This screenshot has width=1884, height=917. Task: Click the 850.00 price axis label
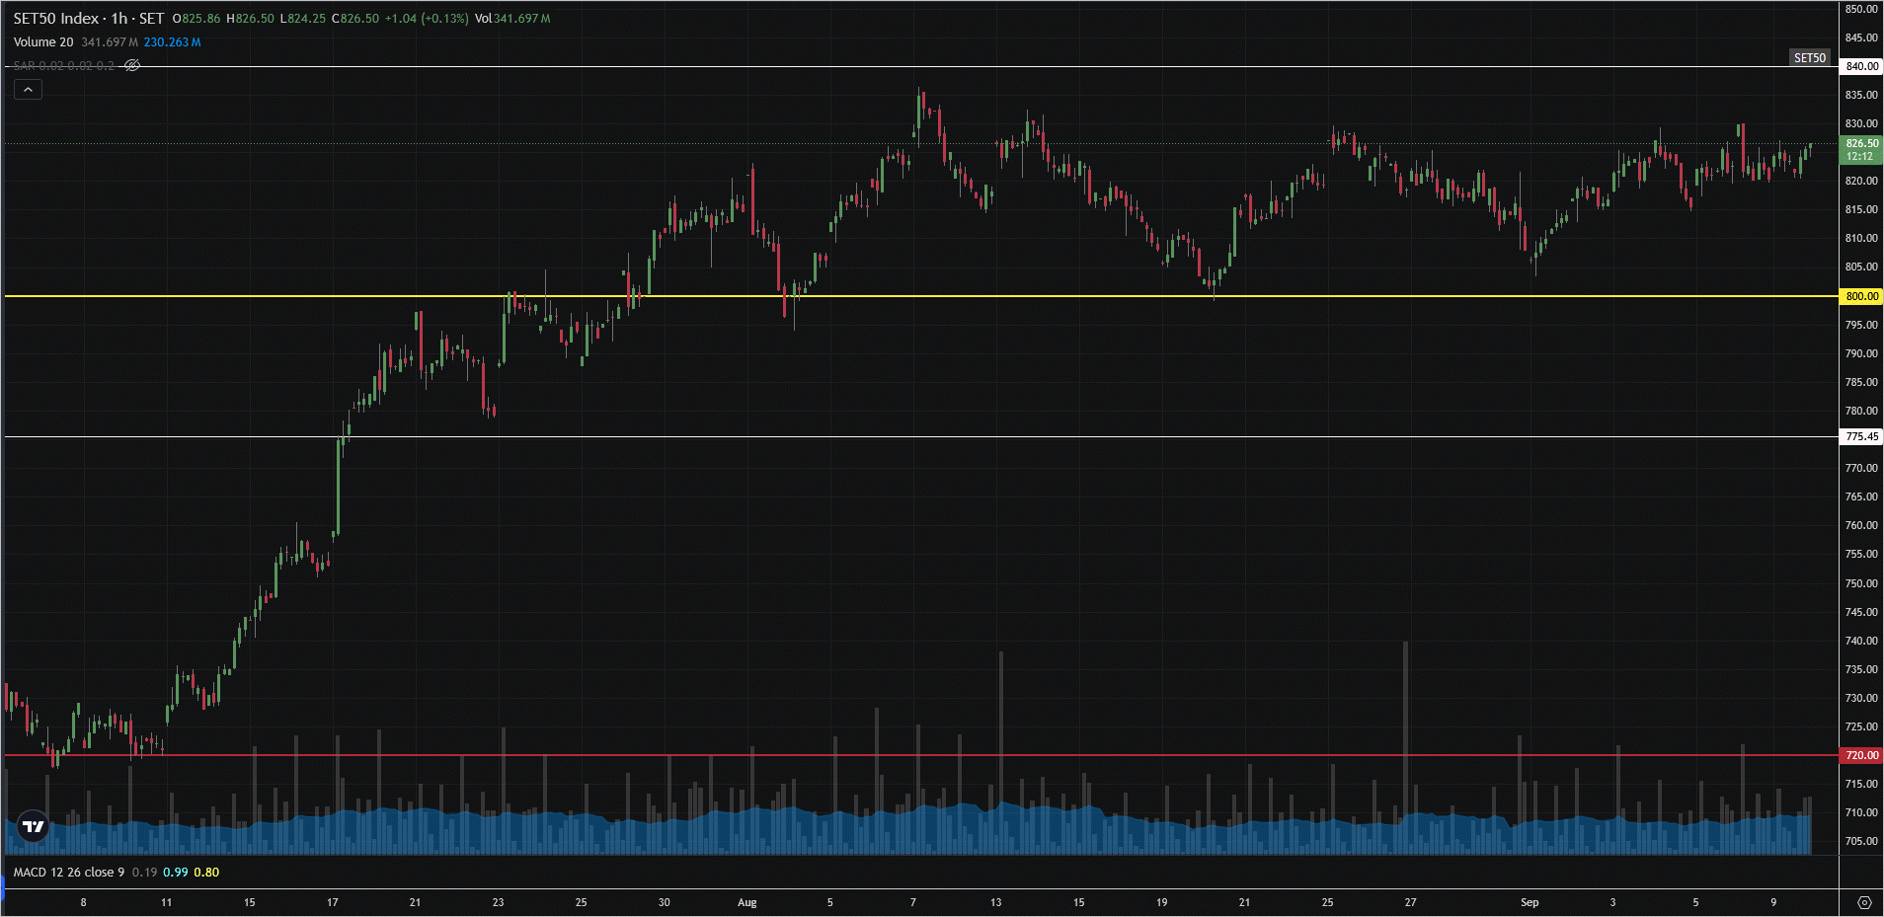[x=1861, y=9]
